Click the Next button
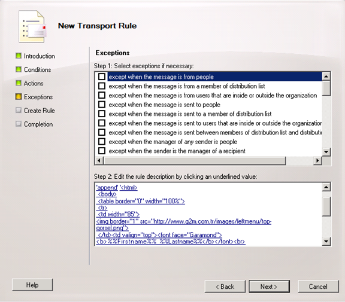Screen dimensions: 345x302 pos(269,286)
